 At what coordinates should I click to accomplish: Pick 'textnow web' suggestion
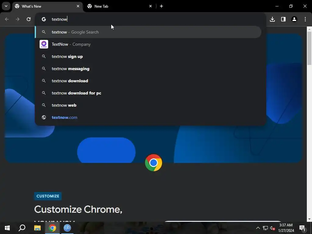148,105
